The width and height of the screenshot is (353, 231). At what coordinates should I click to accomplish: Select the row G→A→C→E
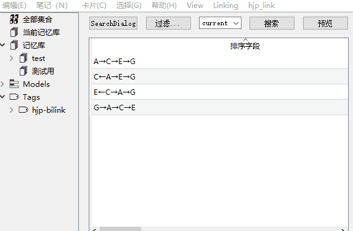[x=220, y=107]
